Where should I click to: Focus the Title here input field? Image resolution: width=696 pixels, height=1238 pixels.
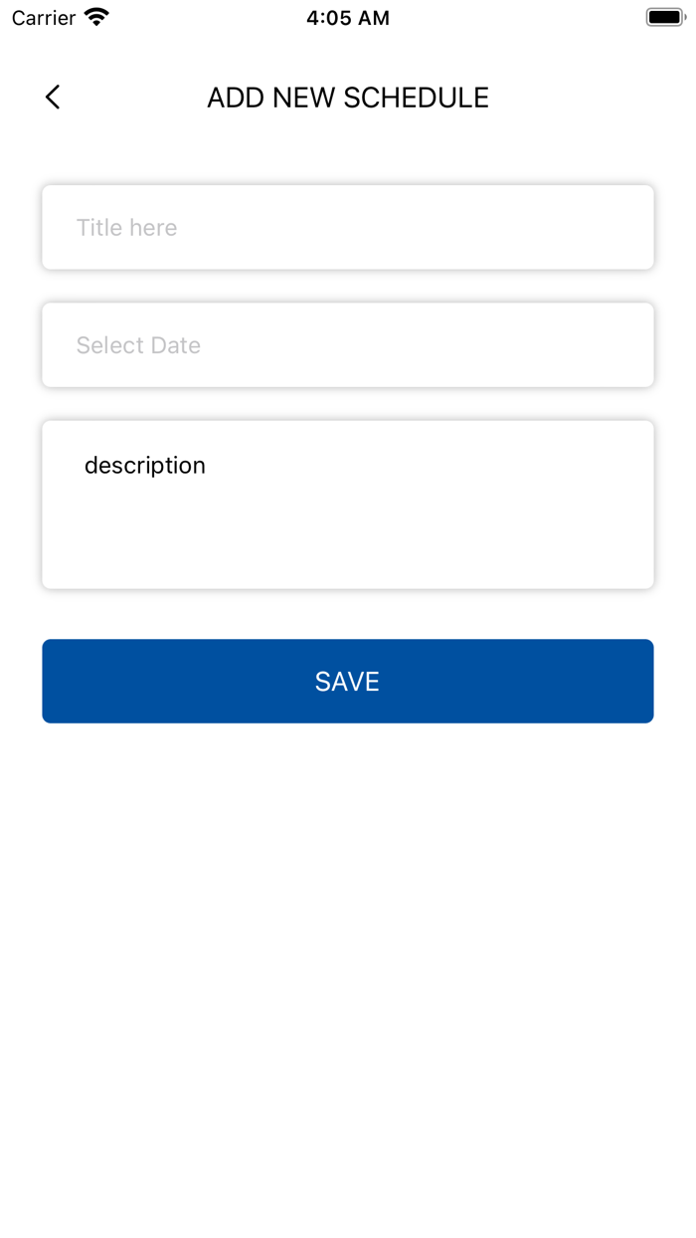point(348,227)
